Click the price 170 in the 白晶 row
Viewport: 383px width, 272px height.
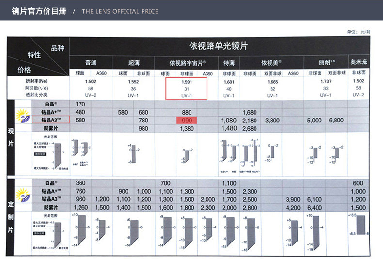[x=80, y=104]
